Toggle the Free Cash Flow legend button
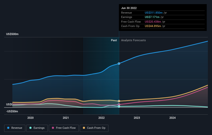212x135 pixels. [x=64, y=128]
